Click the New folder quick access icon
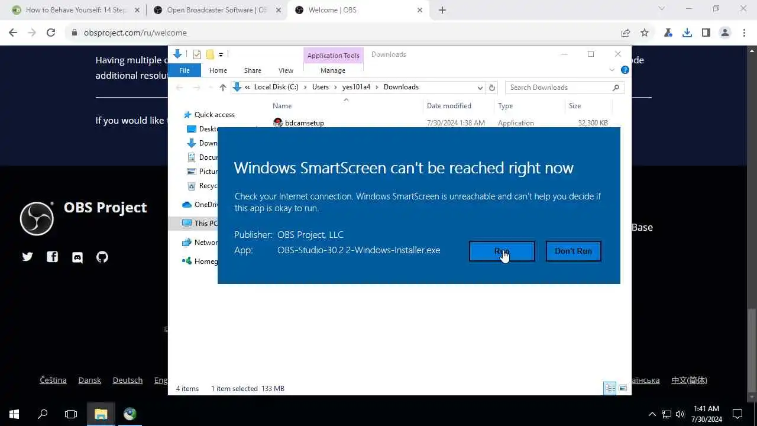 pyautogui.click(x=209, y=54)
